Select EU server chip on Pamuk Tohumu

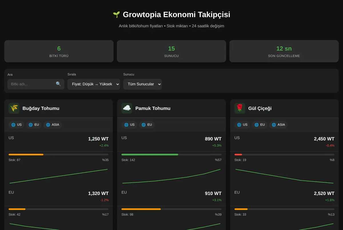[x=147, y=125]
